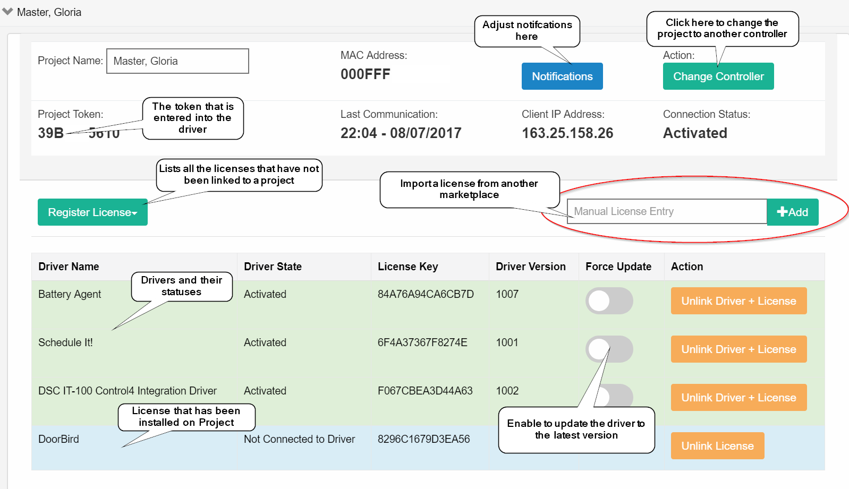Click into the Manual License Entry field
This screenshot has height=489, width=849.
click(x=667, y=212)
